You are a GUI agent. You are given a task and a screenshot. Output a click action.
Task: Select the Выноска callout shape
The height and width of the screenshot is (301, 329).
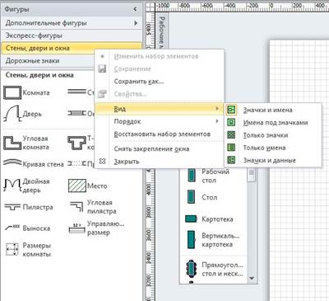coord(28,228)
